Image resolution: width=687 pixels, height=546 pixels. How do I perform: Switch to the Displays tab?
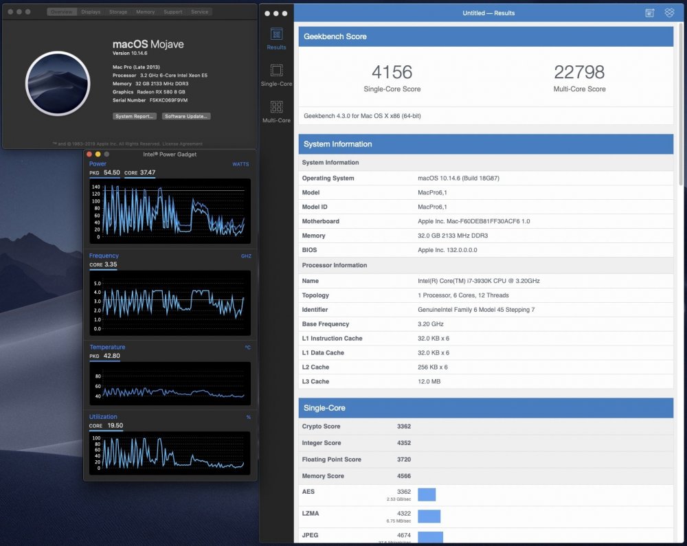[x=91, y=12]
